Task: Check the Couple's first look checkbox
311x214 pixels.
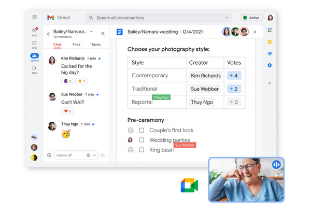Action: click(x=142, y=130)
